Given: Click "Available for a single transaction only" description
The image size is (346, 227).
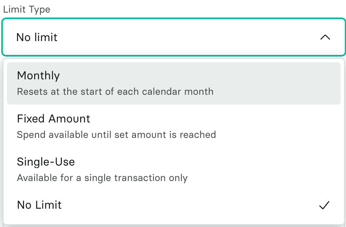Looking at the screenshot, I should pyautogui.click(x=102, y=178).
